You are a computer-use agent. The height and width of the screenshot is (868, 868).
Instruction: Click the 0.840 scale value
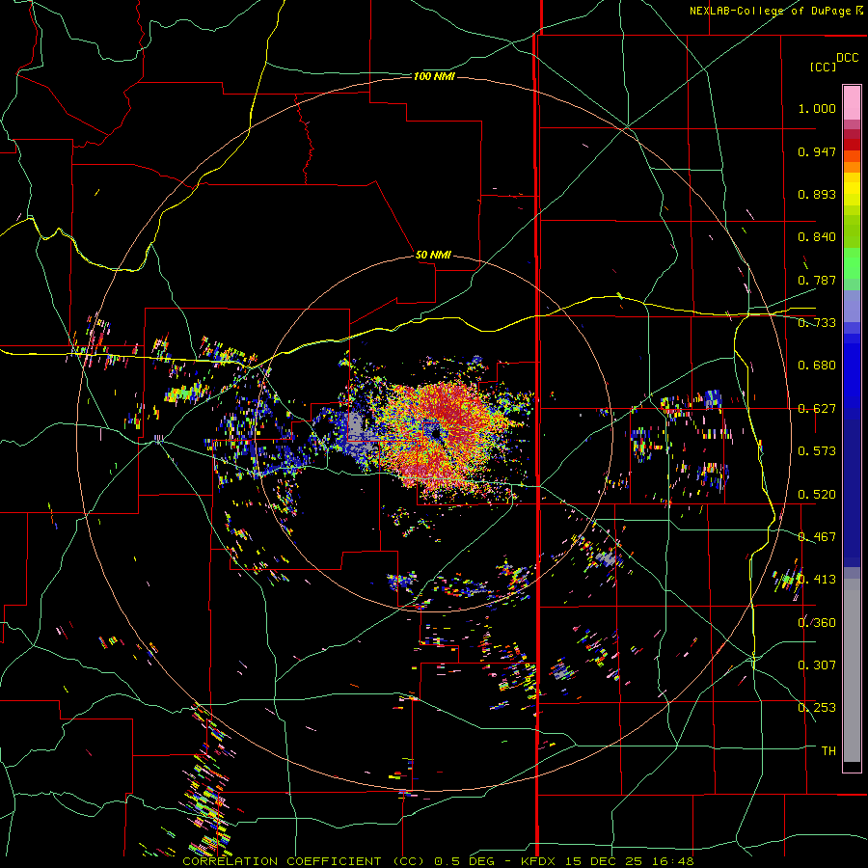[x=817, y=237]
